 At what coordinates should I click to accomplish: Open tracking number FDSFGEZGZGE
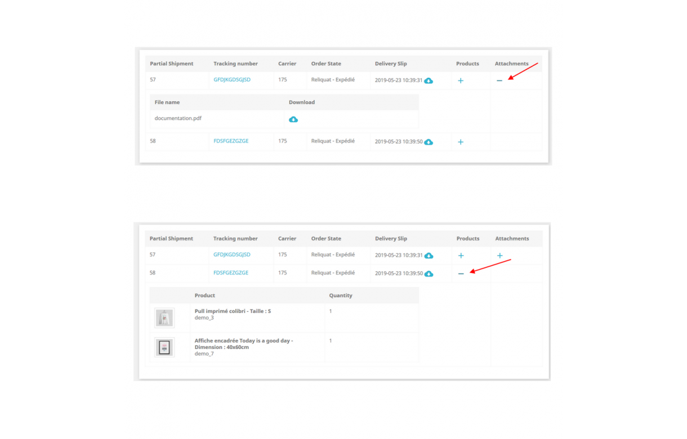point(230,141)
